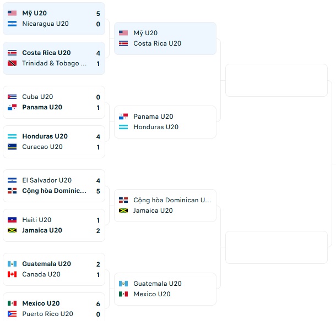
Task: Select the Cộng hòa Dominican vs Jamaica quarterfinal
Action: (x=165, y=205)
